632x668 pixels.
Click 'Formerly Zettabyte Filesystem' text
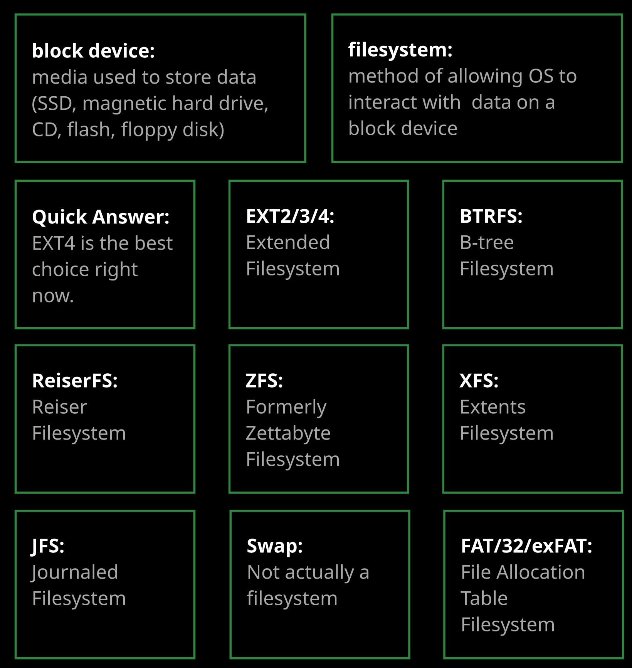point(292,433)
